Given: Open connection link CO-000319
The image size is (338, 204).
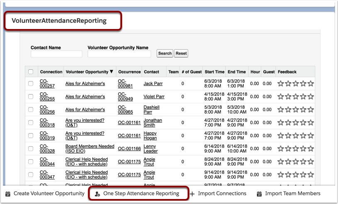Looking at the screenshot, I should 47,136.
